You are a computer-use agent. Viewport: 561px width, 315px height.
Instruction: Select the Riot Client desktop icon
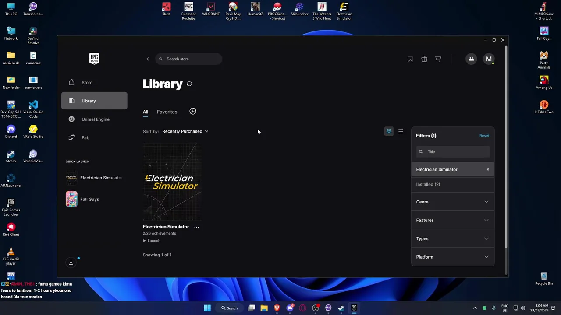tap(11, 230)
